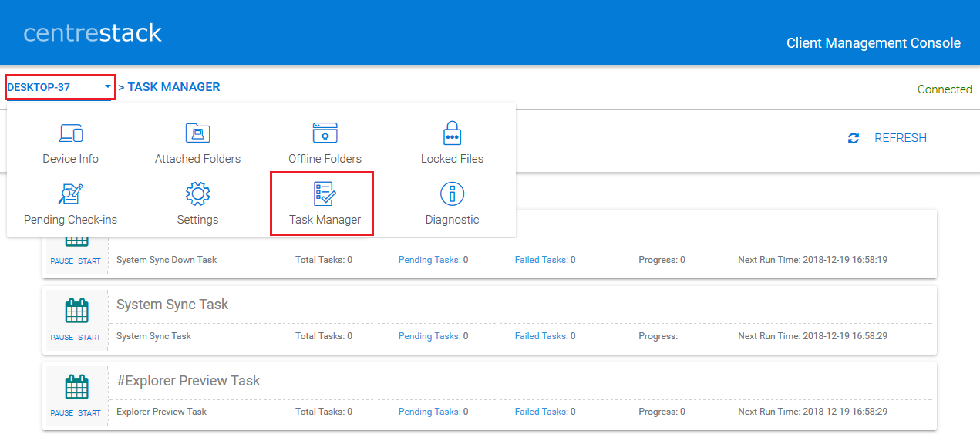This screenshot has height=441, width=980.
Task: Click the refresh arrows icon
Action: pyautogui.click(x=854, y=138)
